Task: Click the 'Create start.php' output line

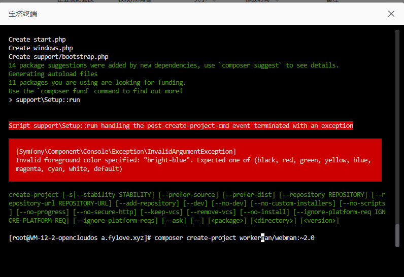Action: (37, 40)
